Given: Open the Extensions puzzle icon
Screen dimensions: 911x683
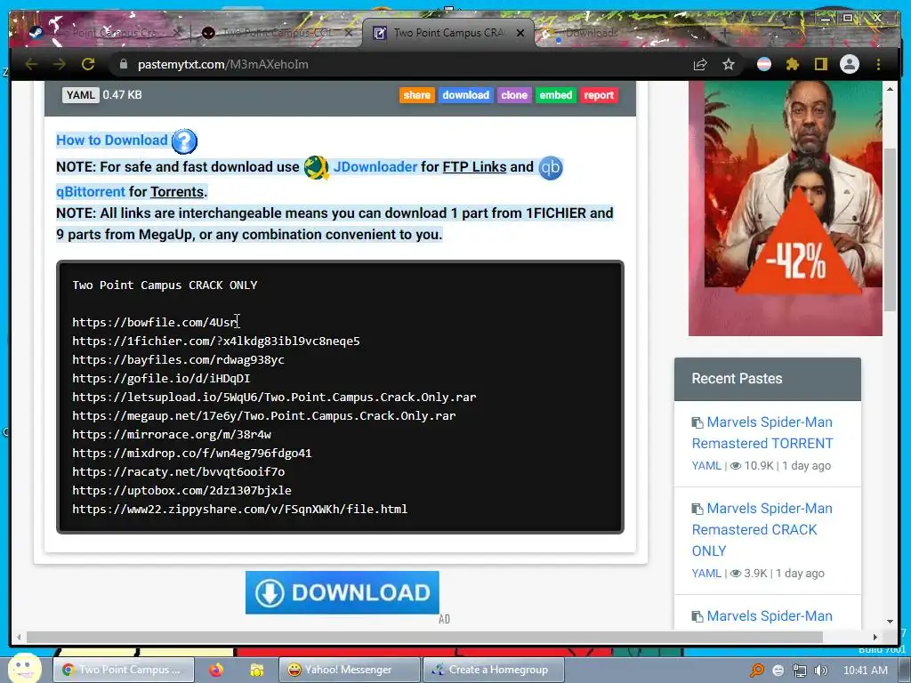Looking at the screenshot, I should 793,64.
